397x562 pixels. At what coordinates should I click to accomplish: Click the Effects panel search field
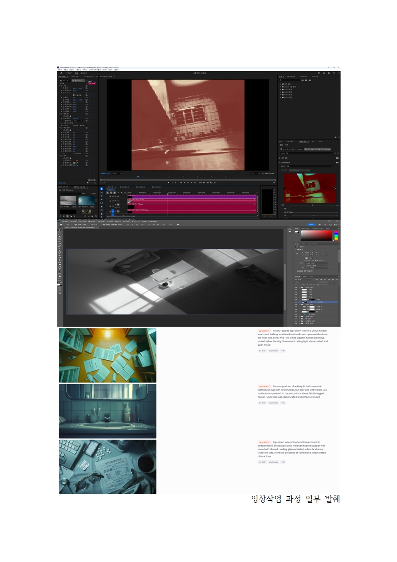click(290, 80)
